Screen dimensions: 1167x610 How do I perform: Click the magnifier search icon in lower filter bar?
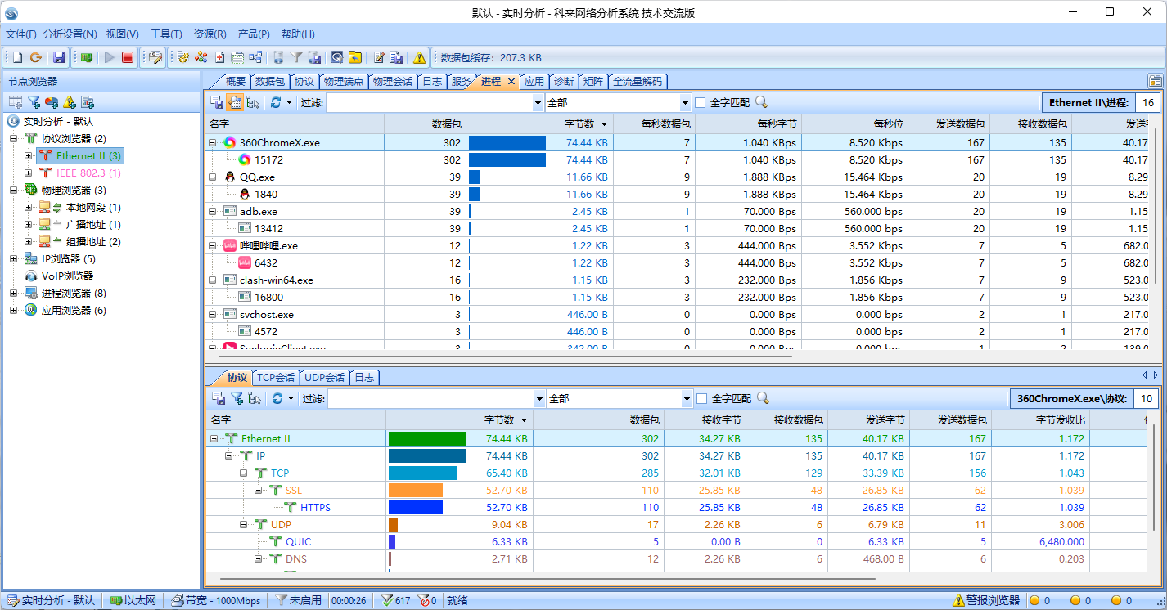click(x=763, y=398)
